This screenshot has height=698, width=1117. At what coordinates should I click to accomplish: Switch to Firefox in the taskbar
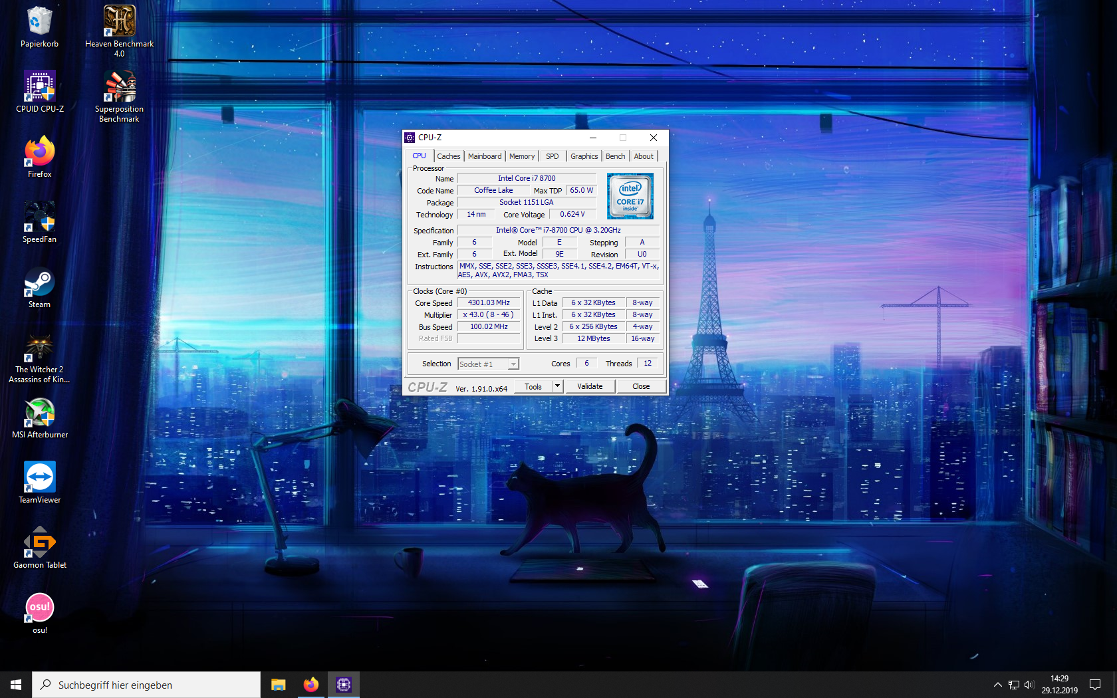pos(310,685)
